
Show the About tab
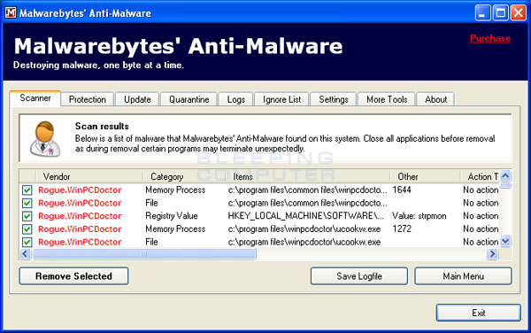[x=435, y=99]
